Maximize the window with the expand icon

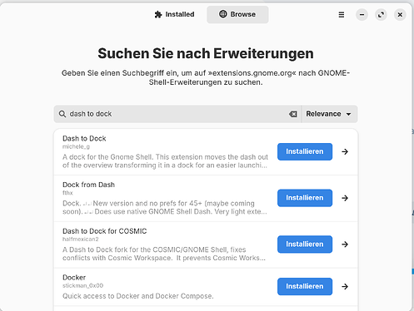(x=381, y=15)
